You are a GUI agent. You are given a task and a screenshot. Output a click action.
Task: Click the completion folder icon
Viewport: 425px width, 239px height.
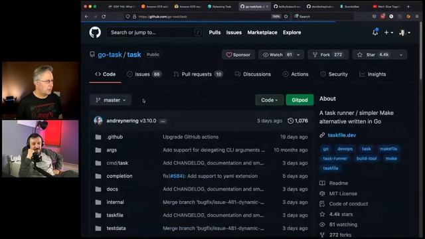tap(98, 176)
